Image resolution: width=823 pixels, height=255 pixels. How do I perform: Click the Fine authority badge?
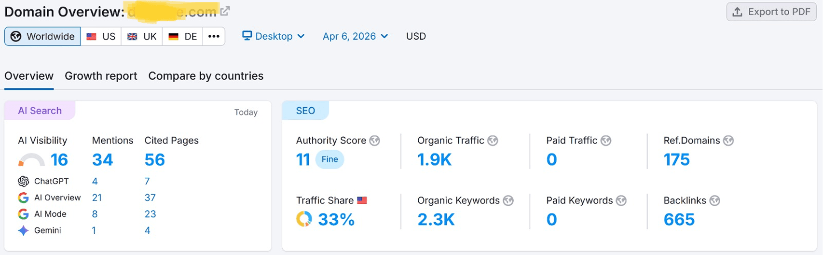(x=330, y=159)
